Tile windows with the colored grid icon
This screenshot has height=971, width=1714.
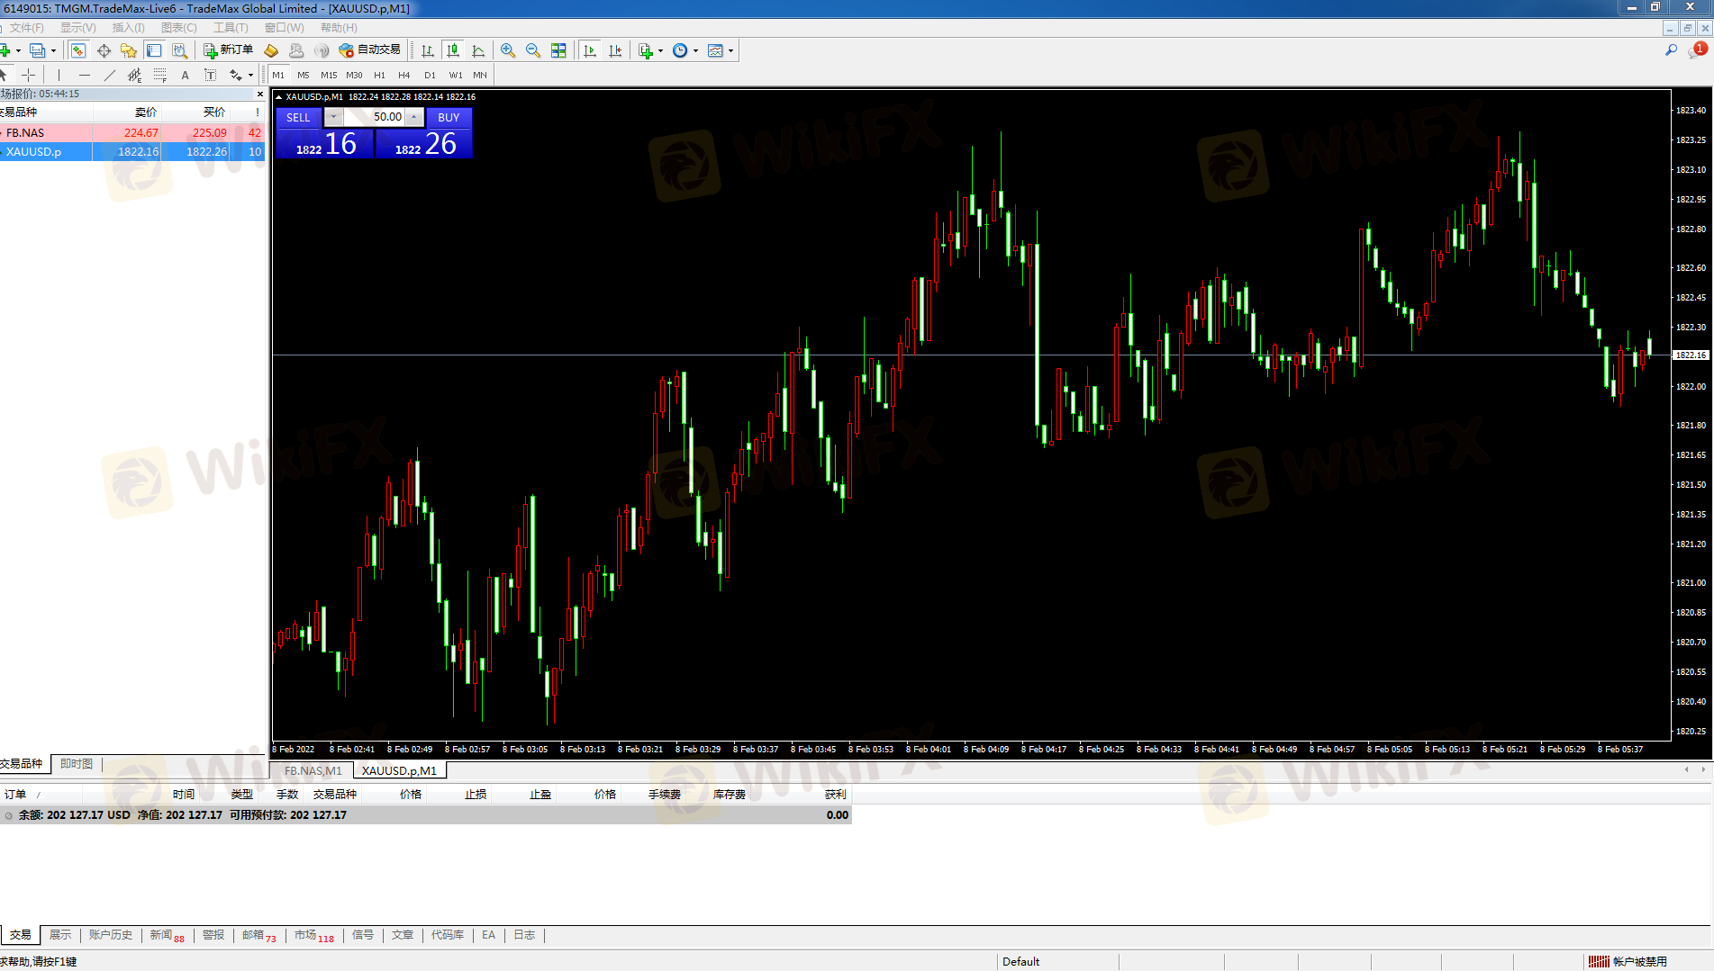[x=558, y=50]
